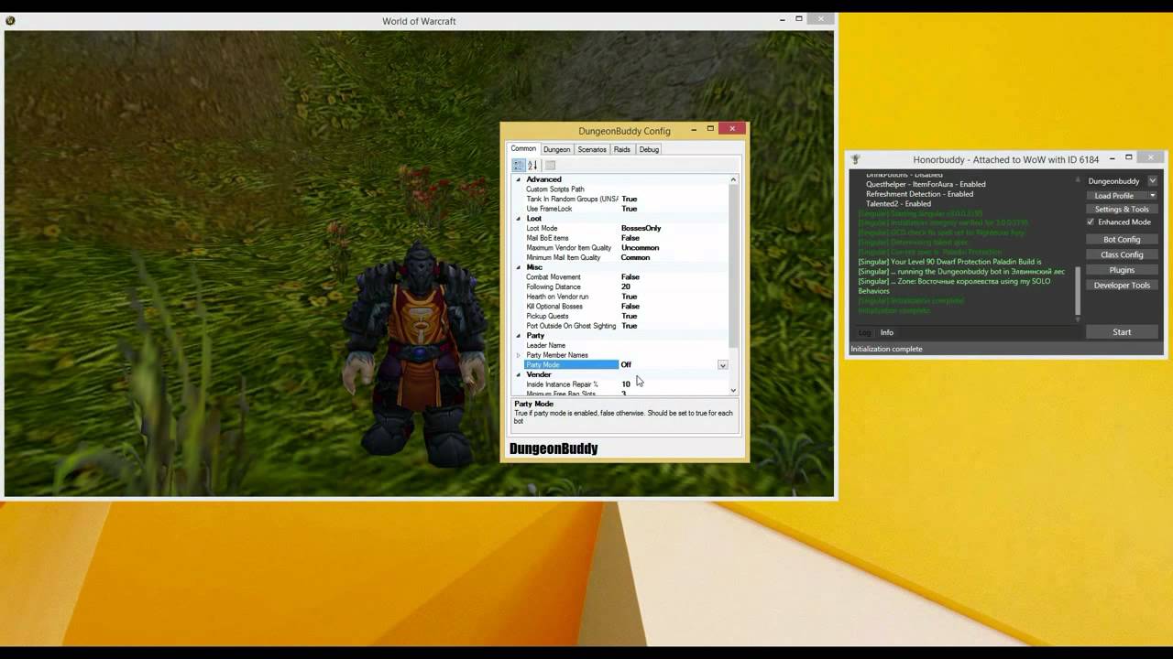Collapse the Loot category
This screenshot has height=659, width=1173.
point(518,219)
